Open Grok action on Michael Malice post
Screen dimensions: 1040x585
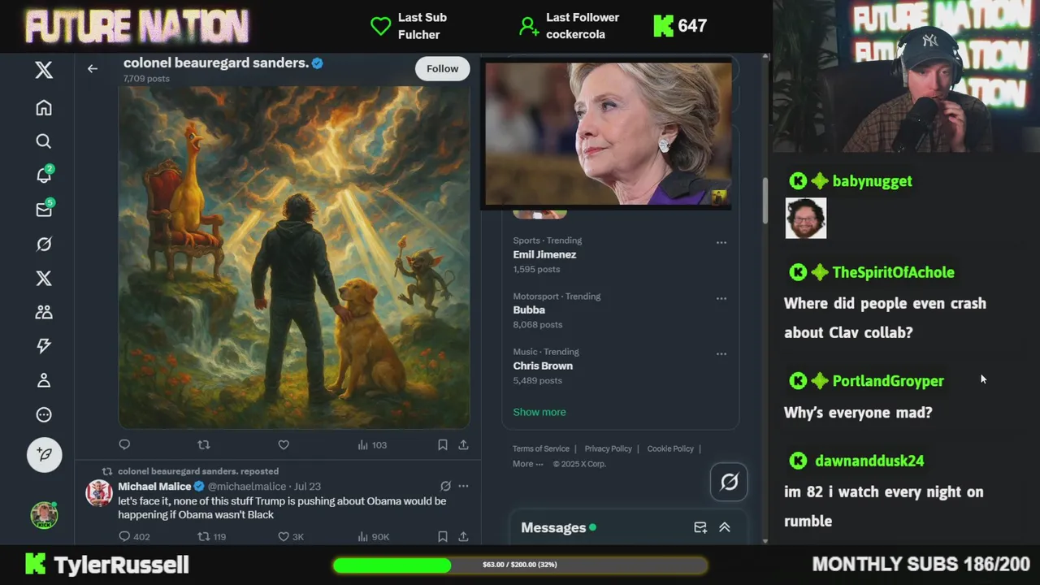pos(445,486)
